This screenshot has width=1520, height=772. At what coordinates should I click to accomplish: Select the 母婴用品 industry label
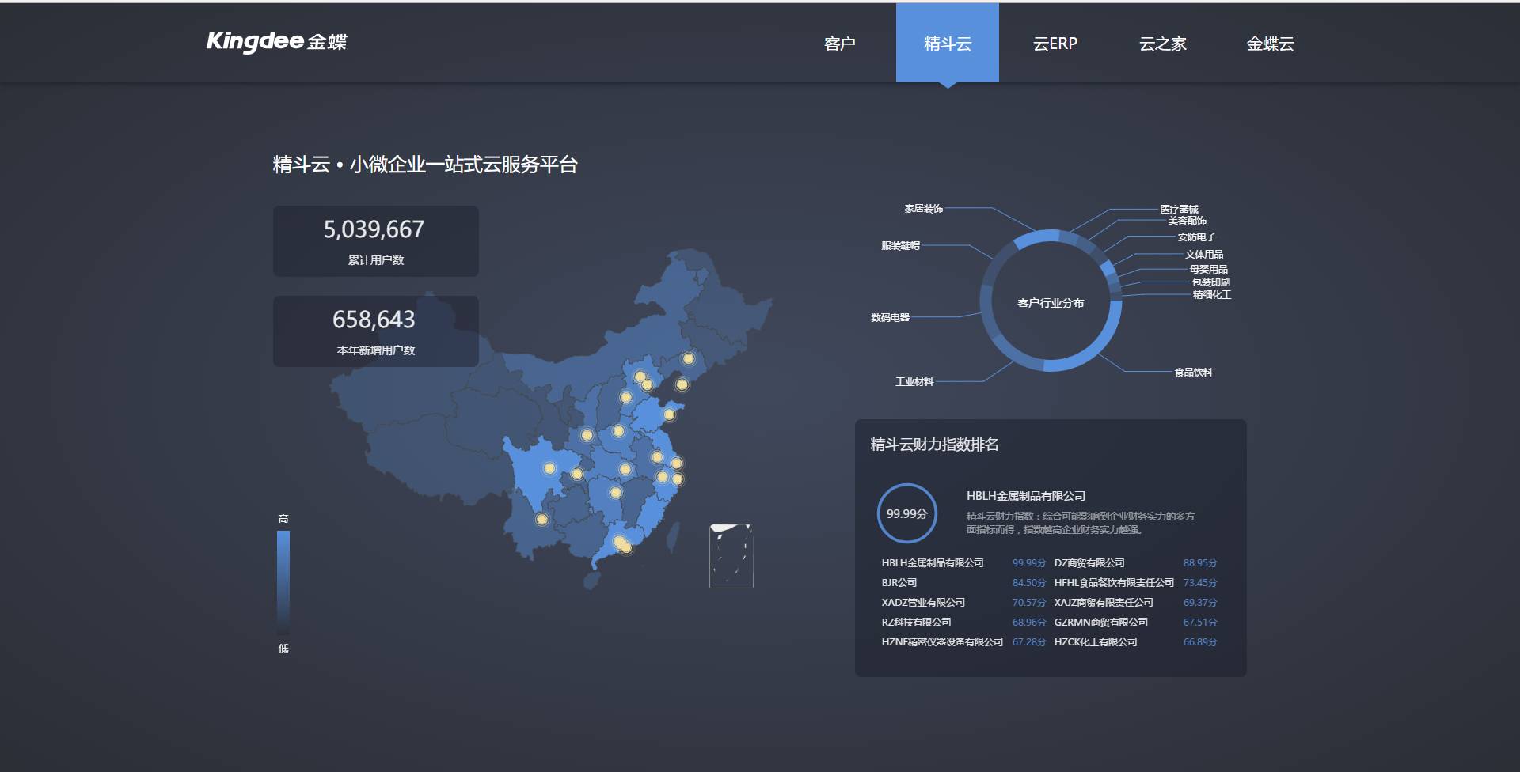(x=1209, y=270)
